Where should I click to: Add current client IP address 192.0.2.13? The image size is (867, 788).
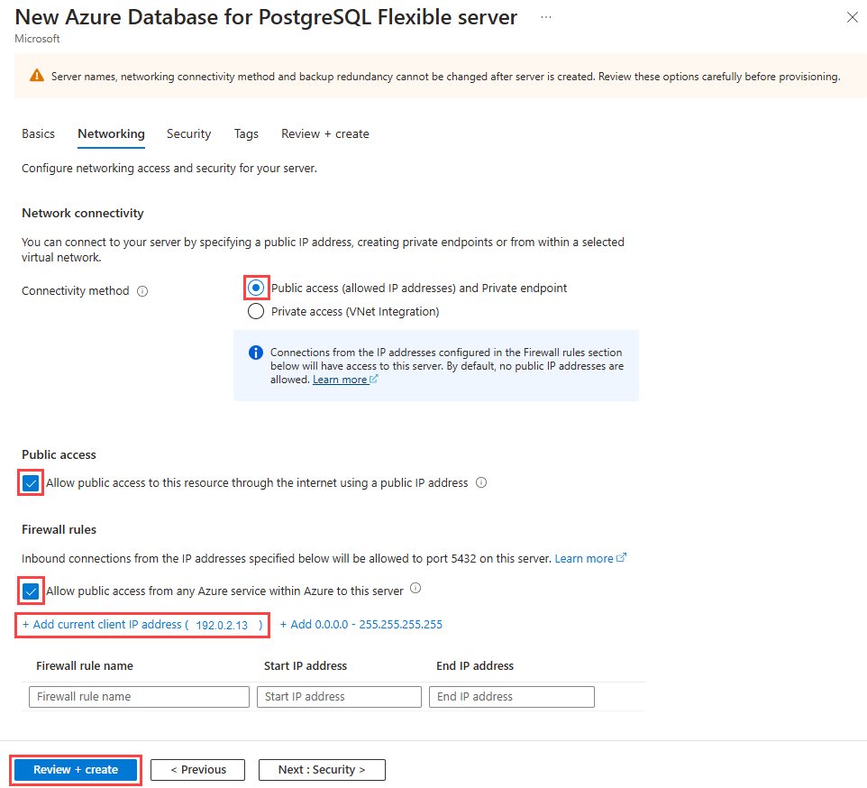pyautogui.click(x=141, y=624)
